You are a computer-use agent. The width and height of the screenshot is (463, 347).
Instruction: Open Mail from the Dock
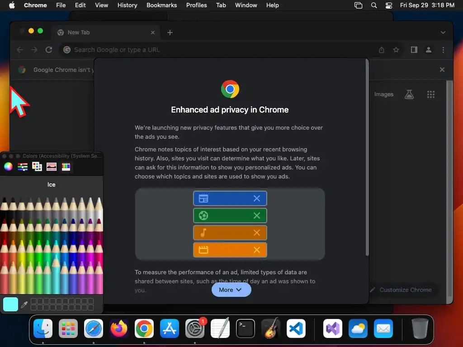(x=383, y=328)
